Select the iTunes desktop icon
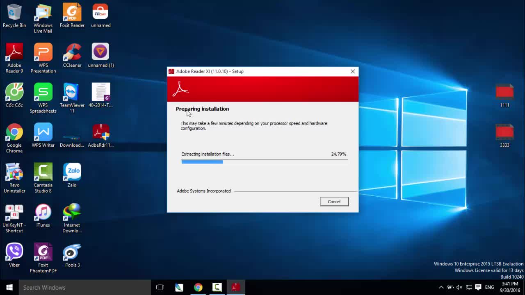 [43, 215]
